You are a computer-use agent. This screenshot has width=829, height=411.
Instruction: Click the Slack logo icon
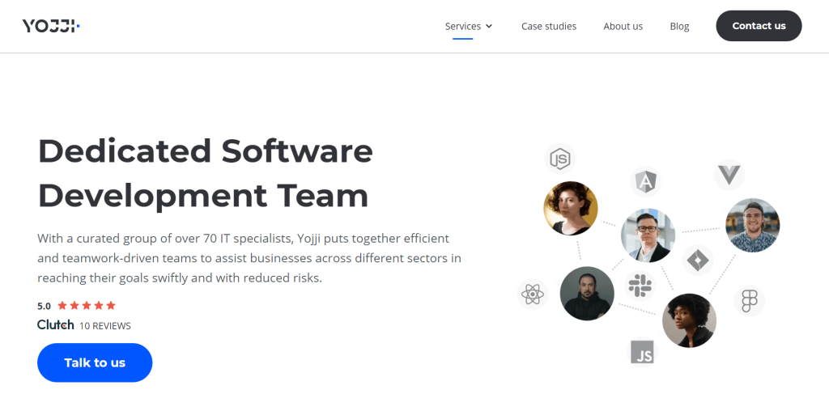click(x=640, y=286)
